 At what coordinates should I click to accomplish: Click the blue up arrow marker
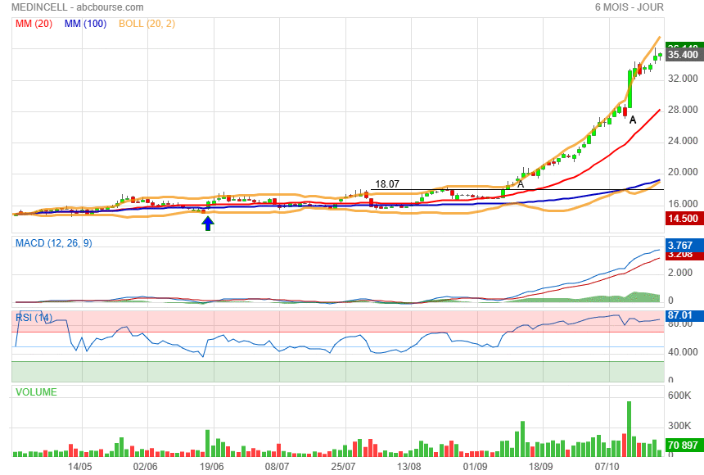click(x=208, y=223)
